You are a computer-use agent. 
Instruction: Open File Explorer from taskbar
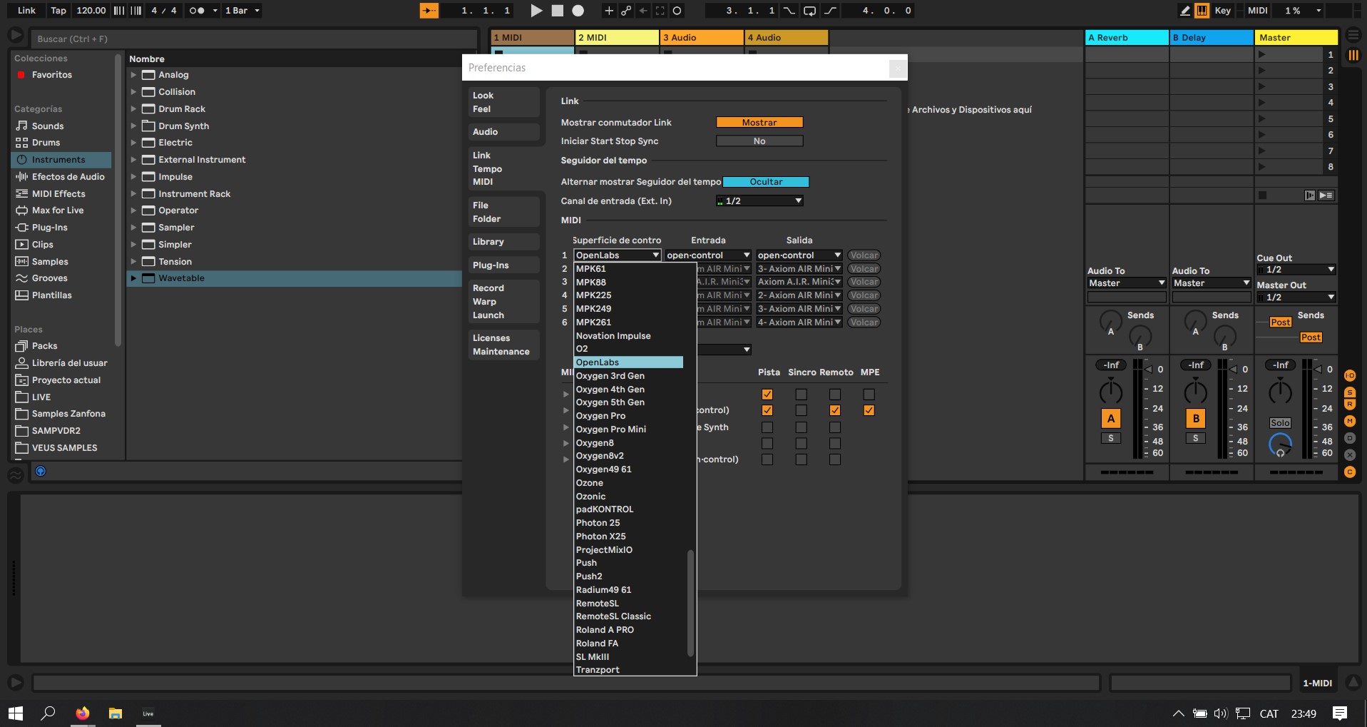coord(116,713)
